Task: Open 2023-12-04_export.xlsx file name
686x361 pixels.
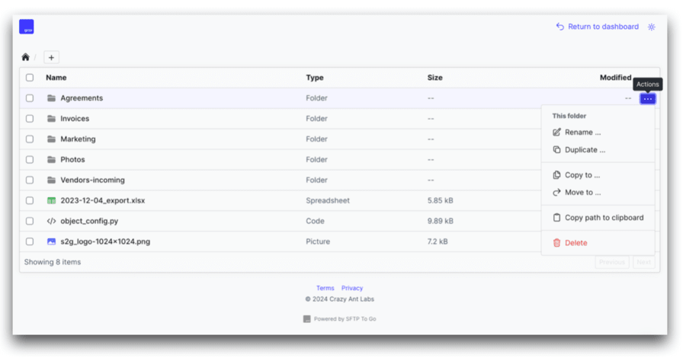Action: (103, 200)
